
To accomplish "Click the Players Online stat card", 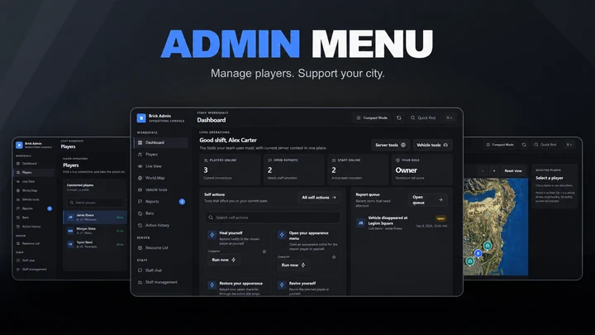I will [230, 169].
